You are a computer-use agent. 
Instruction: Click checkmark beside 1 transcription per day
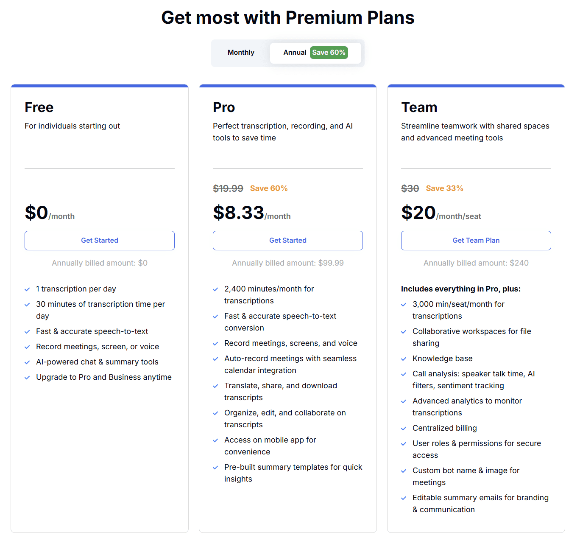[x=27, y=289]
